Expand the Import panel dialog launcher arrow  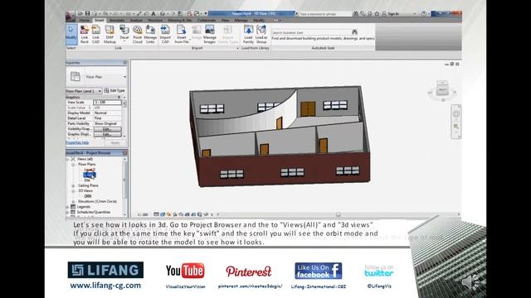point(237,48)
